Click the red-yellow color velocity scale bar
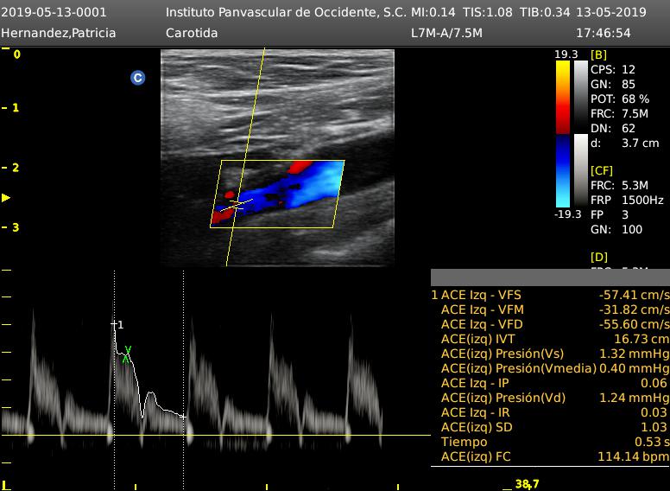The image size is (670, 491). coord(562,97)
